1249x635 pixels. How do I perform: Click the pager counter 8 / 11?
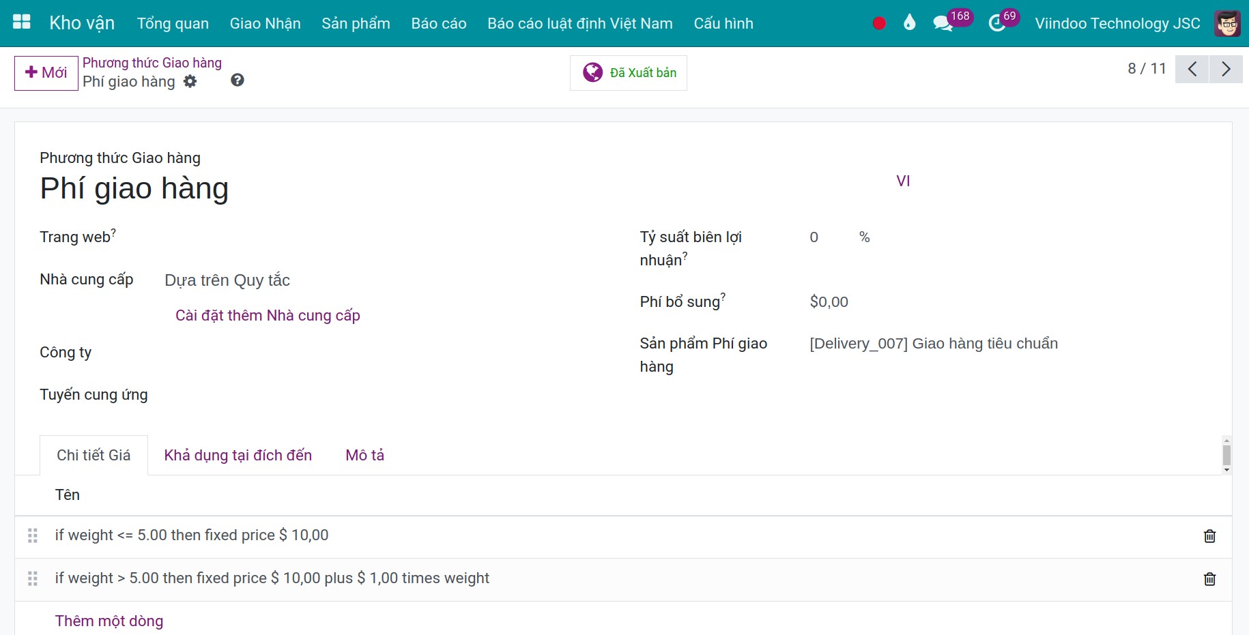(x=1147, y=69)
